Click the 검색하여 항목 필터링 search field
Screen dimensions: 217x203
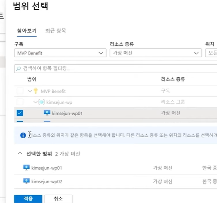(x=116, y=69)
